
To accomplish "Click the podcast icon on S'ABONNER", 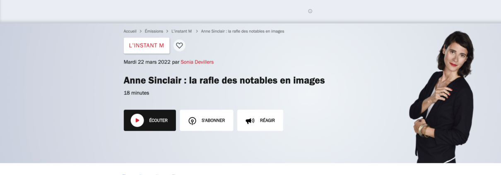I will 192,121.
